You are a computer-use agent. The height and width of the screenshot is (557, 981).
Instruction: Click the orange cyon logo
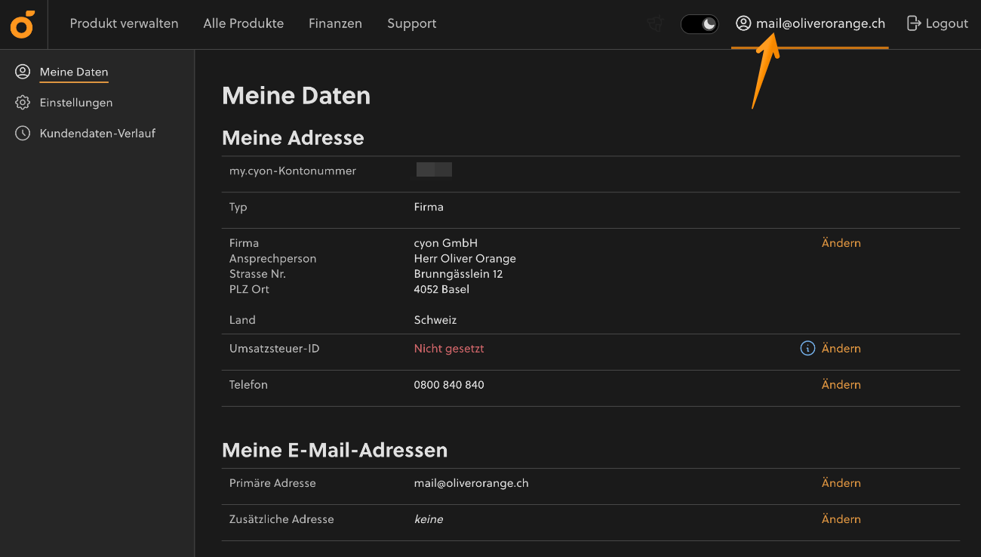(x=22, y=24)
